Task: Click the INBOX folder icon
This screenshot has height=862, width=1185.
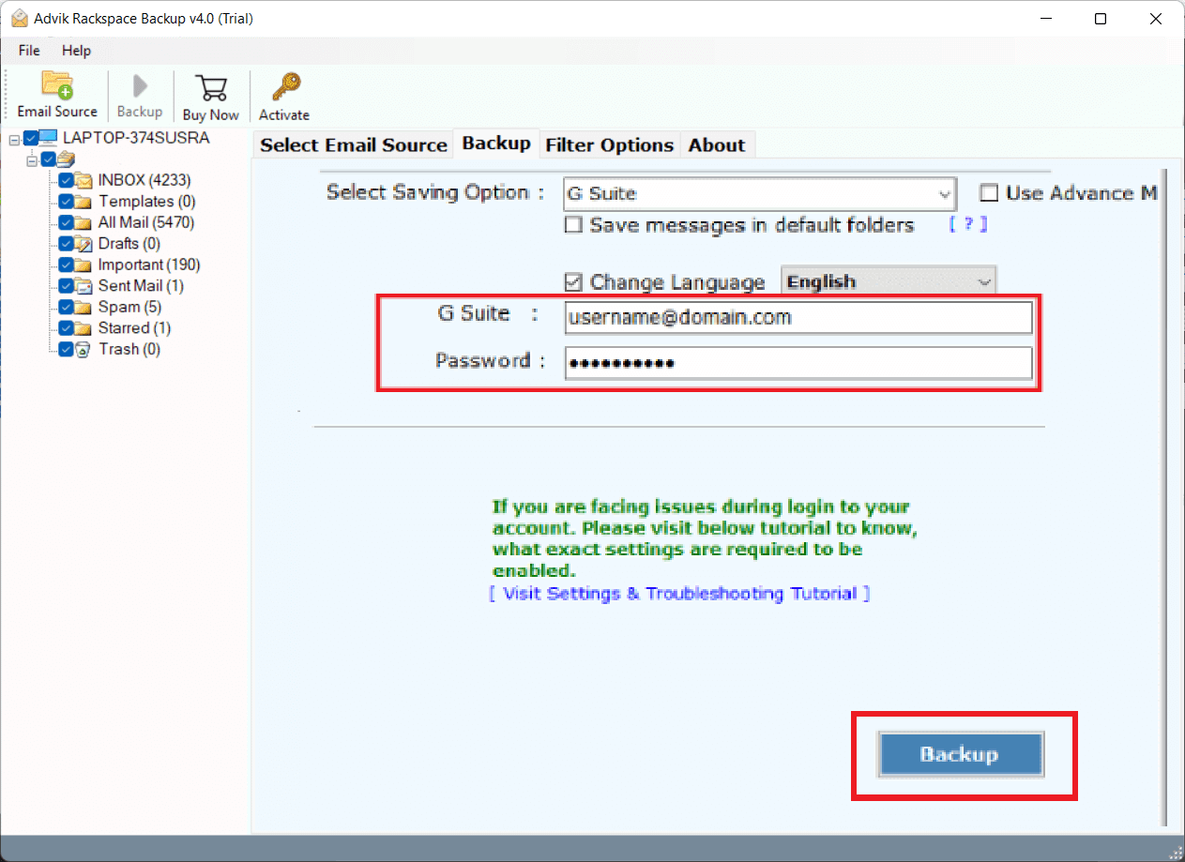Action: [x=83, y=180]
